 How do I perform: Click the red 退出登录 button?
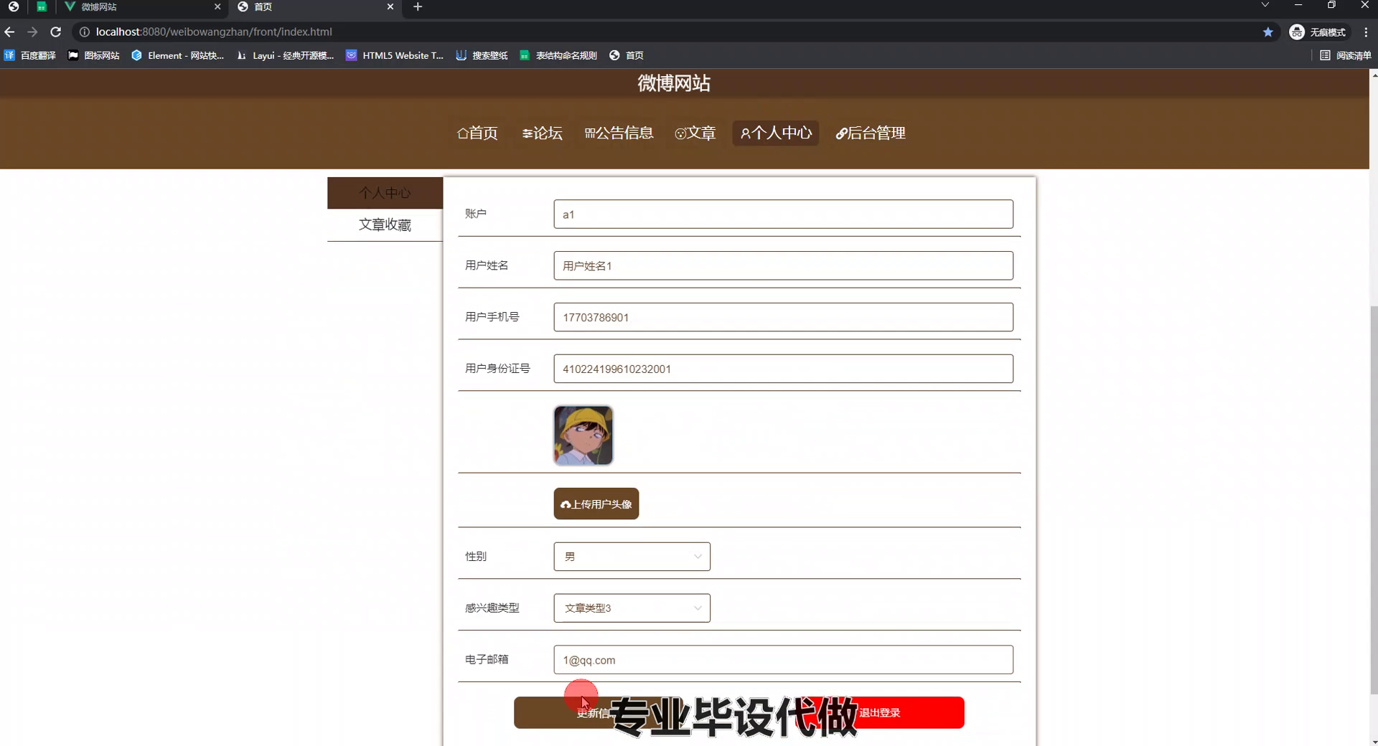[x=880, y=713]
